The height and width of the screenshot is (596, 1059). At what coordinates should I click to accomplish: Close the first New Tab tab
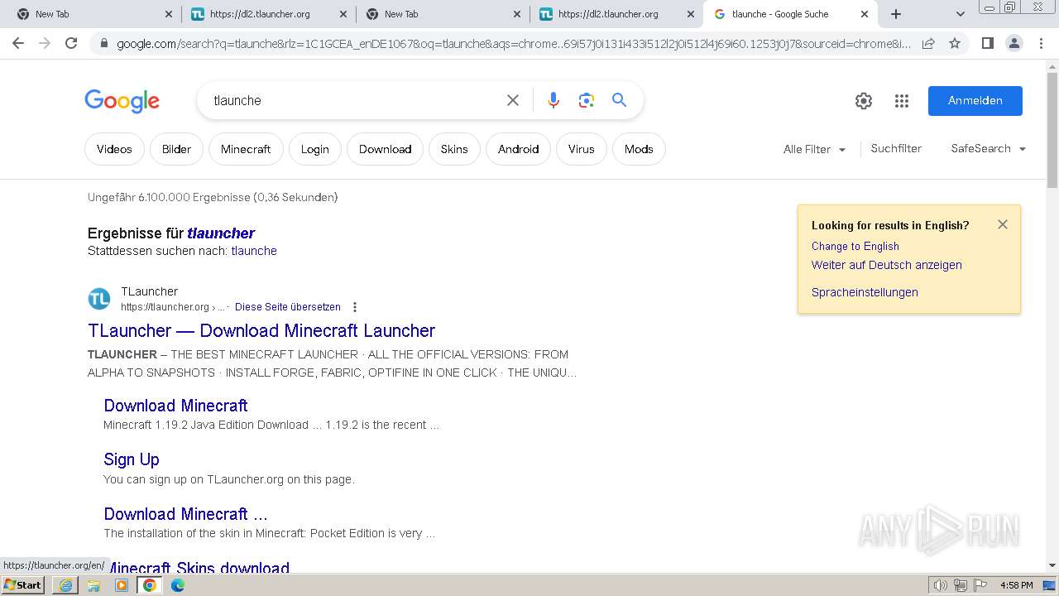tap(169, 14)
